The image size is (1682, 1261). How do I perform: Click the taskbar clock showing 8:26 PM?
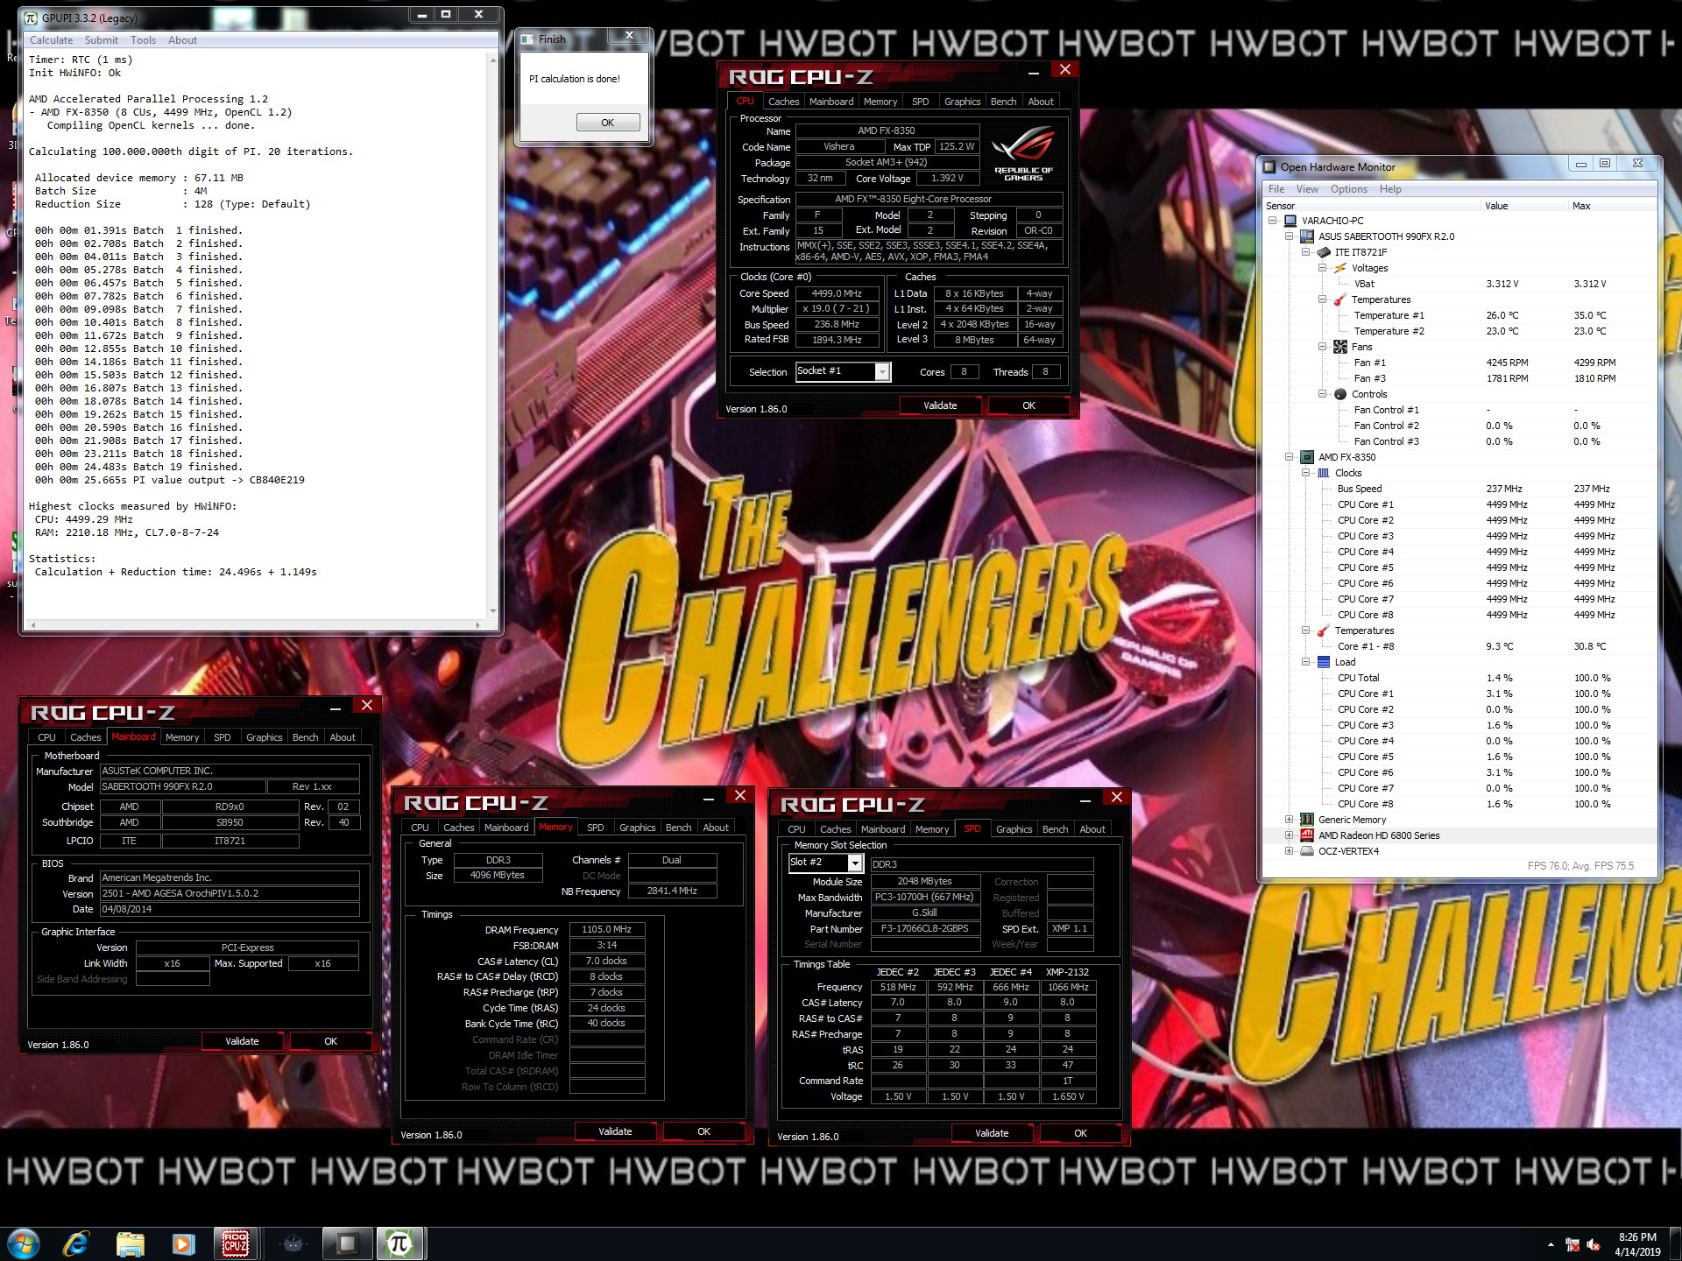(x=1636, y=1244)
